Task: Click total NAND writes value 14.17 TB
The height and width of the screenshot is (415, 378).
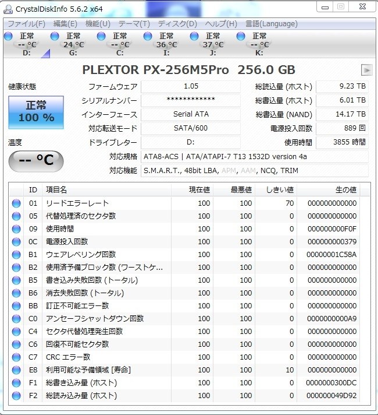Action: [342, 114]
